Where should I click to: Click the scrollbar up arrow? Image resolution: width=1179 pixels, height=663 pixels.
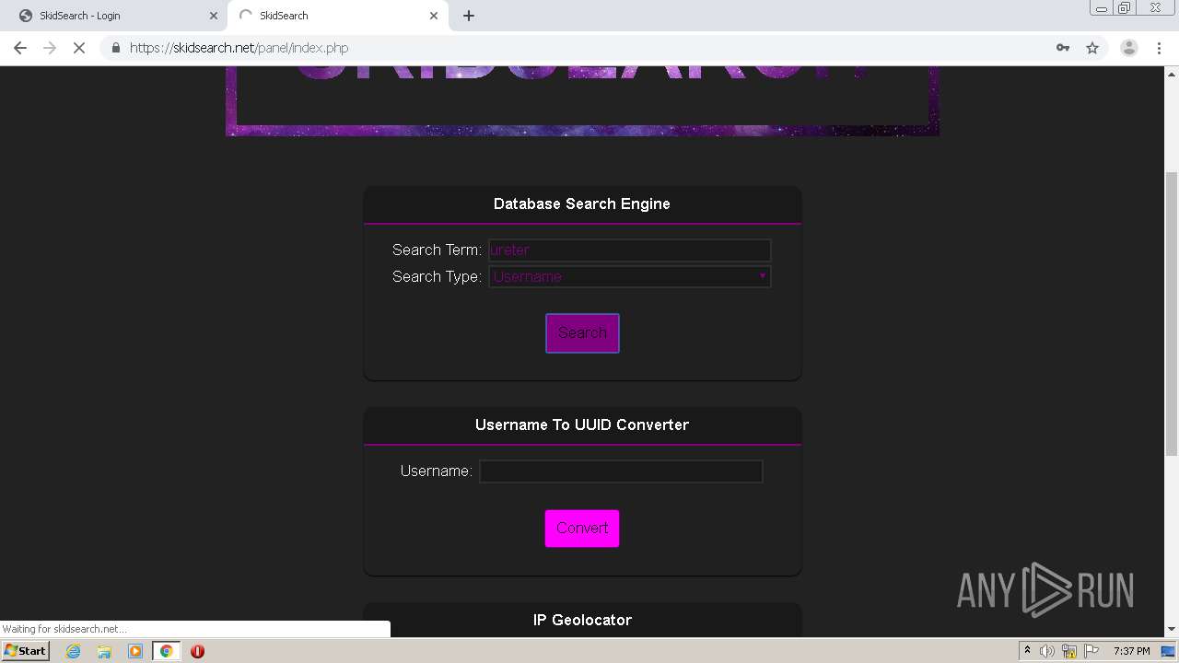1172,73
